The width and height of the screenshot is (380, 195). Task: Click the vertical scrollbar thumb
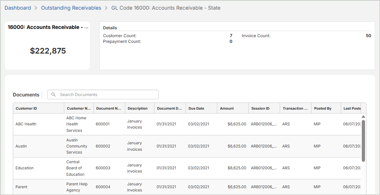tap(363, 140)
